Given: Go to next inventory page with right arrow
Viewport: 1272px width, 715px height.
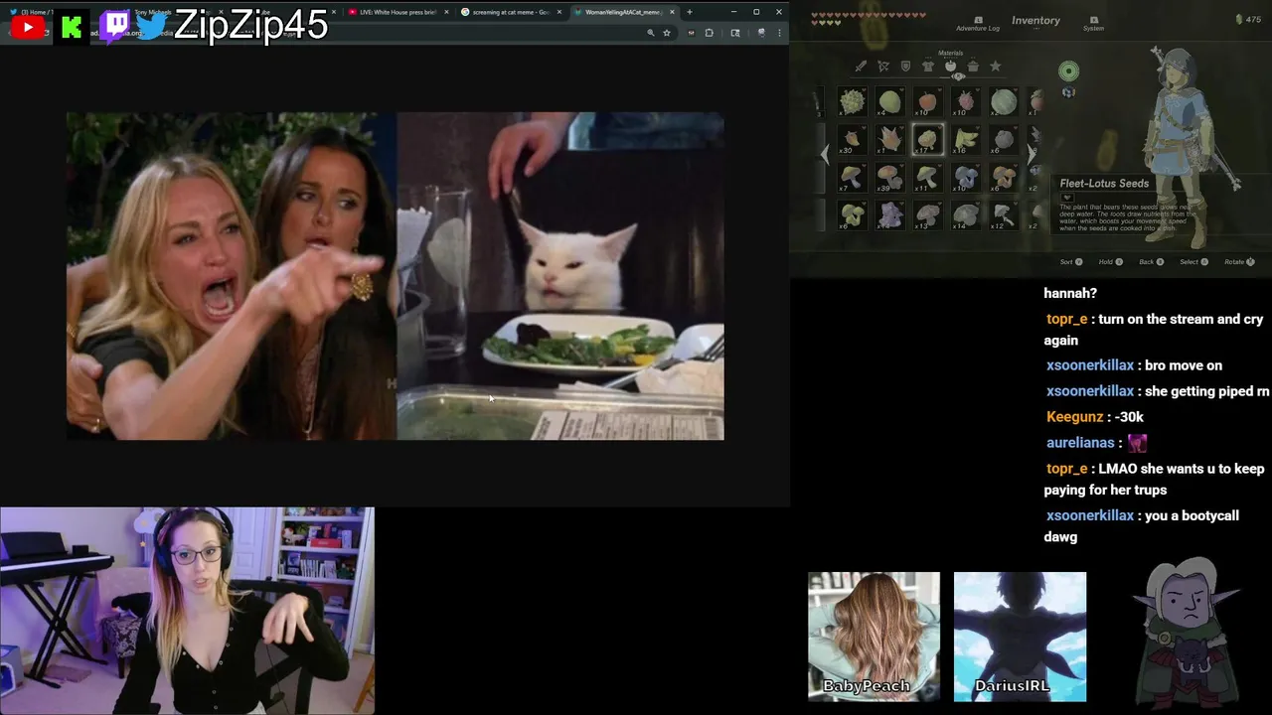Looking at the screenshot, I should (1031, 154).
